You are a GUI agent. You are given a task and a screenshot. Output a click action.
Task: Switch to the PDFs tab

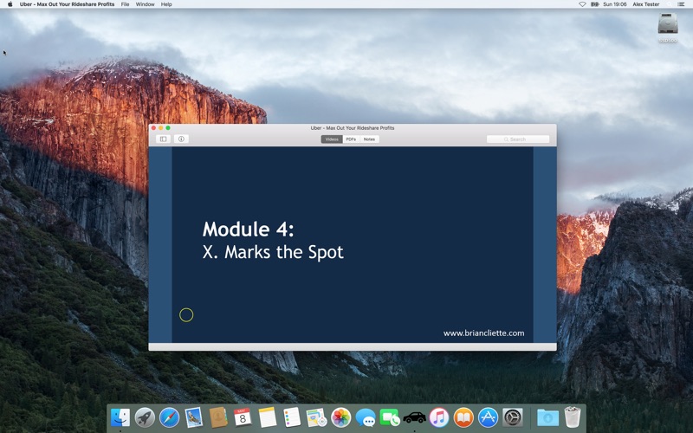(351, 139)
